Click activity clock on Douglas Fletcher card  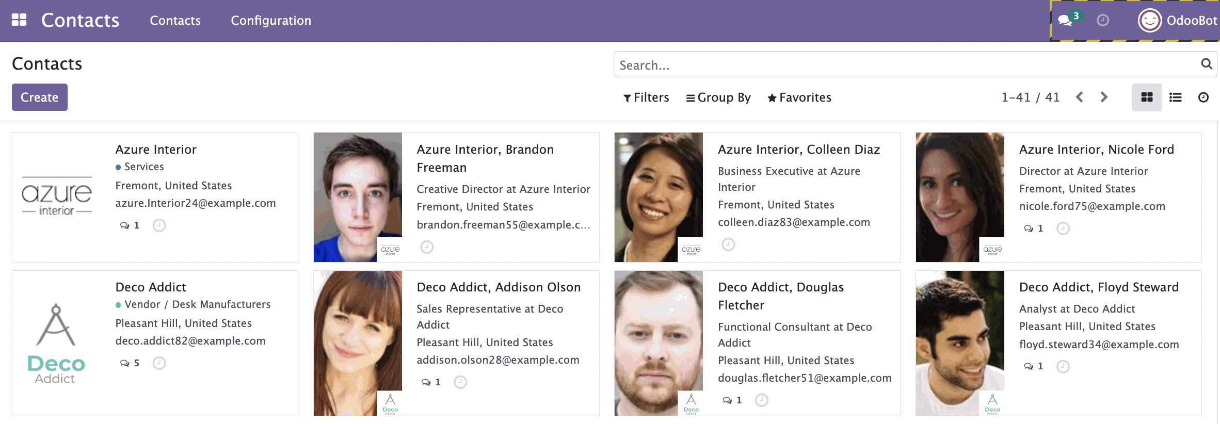762,400
